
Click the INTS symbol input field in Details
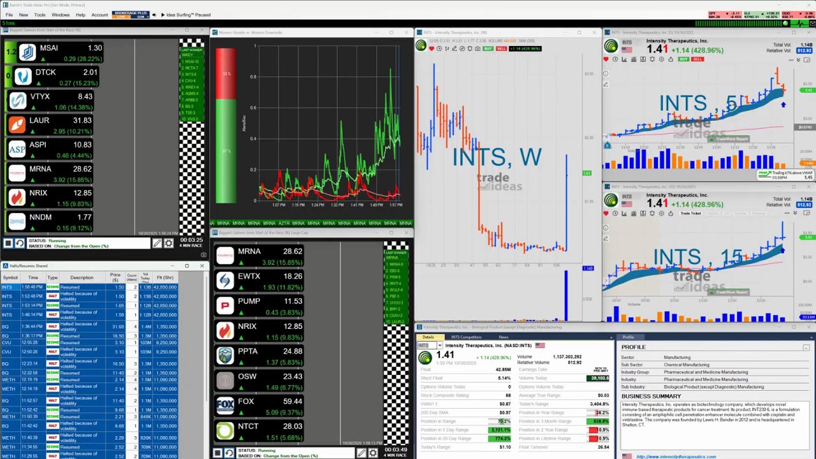click(x=426, y=345)
